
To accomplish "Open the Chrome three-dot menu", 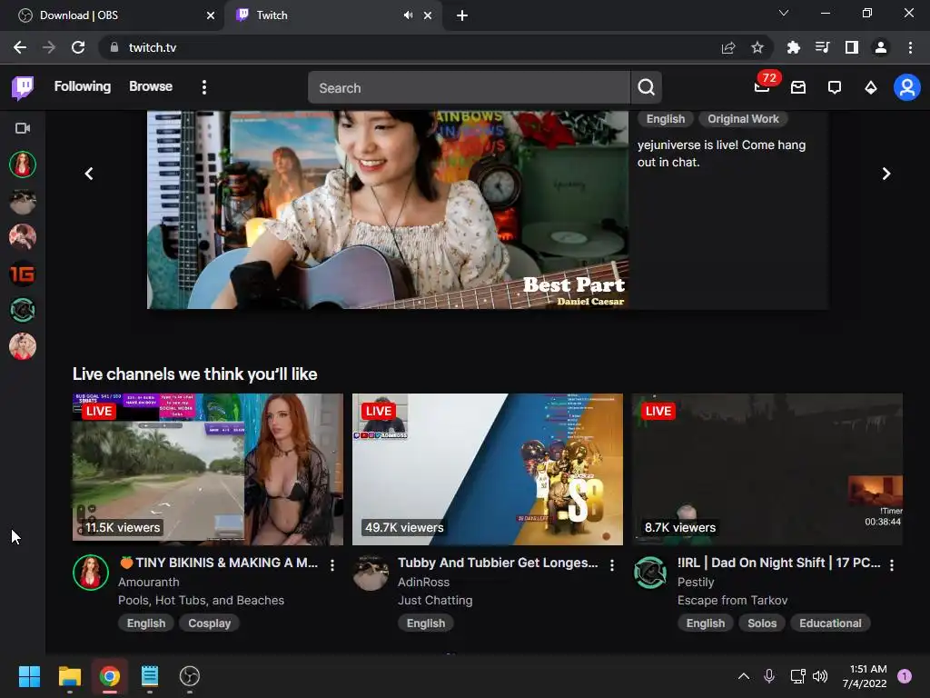I will coord(910,47).
